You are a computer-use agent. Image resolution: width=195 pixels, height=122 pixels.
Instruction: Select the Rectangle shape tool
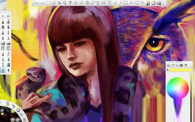click(126, 3)
